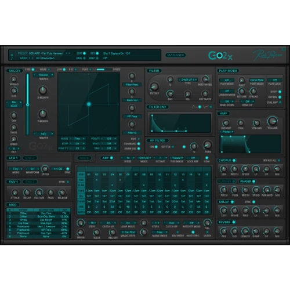Toggle the Reverb effect on/off
Image resolution: width=290 pixels, height=290 pixels.
[234, 222]
